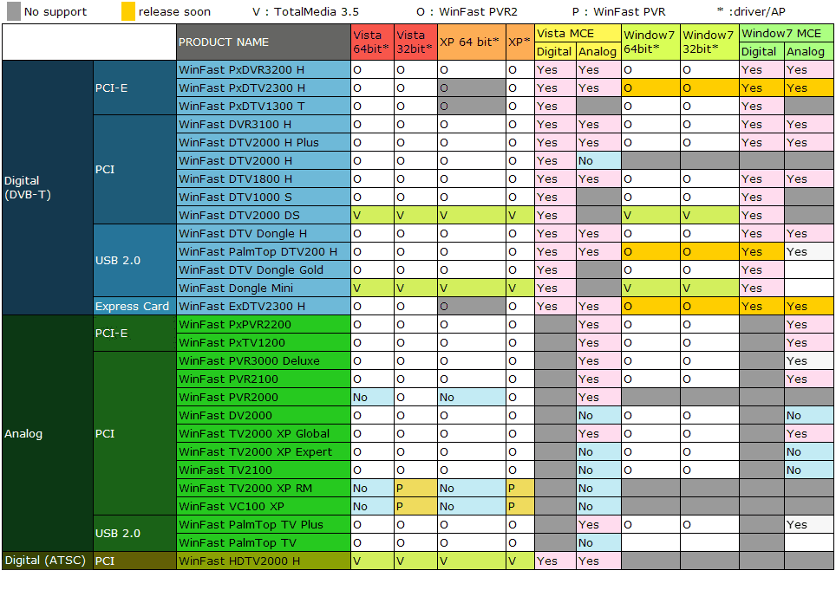Click WinFast PxTV1200 product name
This screenshot has width=836, height=590.
click(264, 342)
